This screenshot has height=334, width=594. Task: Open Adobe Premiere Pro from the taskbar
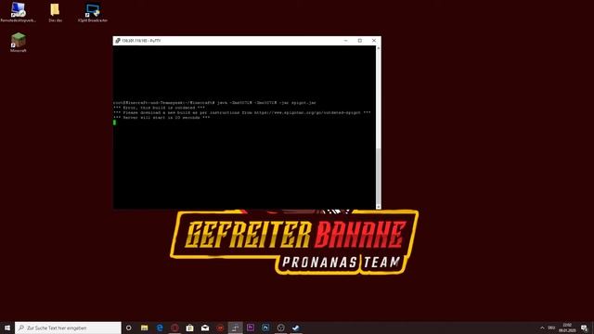[251, 328]
